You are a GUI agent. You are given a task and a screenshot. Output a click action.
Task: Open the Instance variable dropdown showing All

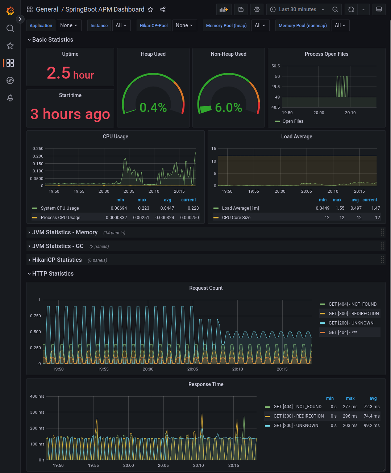[x=121, y=25]
